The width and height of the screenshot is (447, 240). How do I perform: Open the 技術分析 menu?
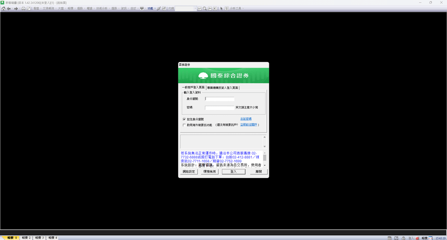coord(102,9)
